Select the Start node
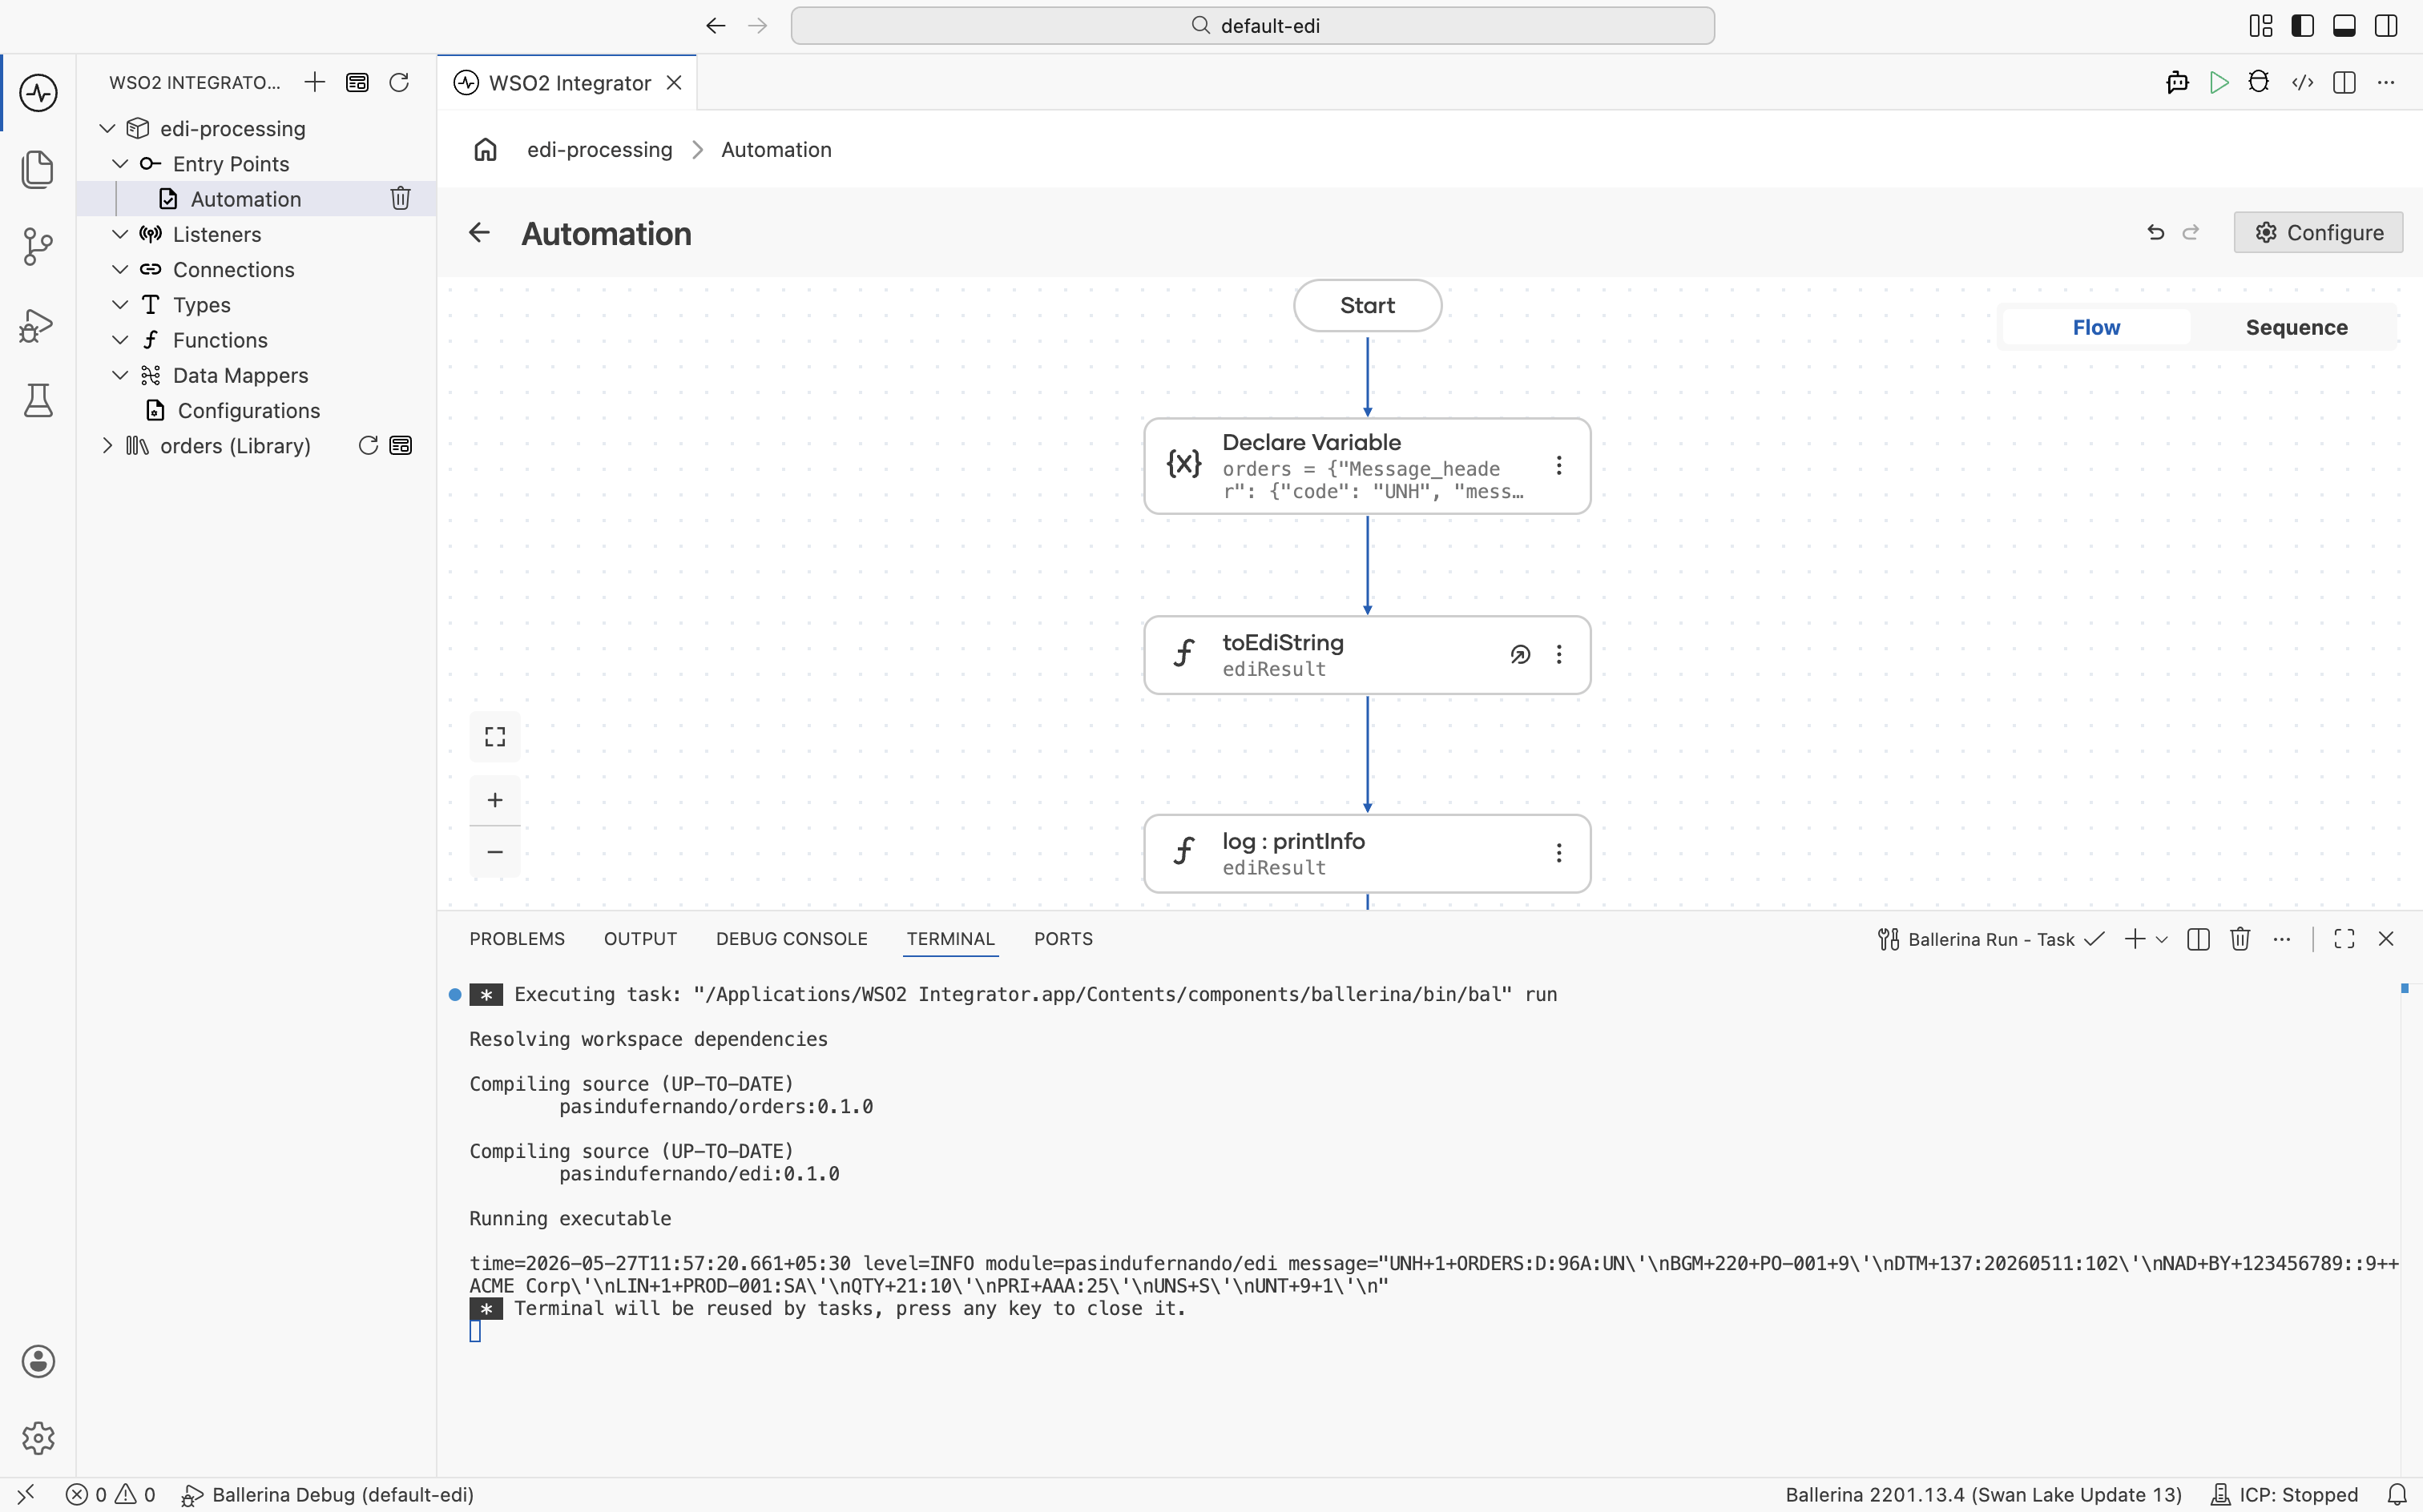 point(1367,305)
